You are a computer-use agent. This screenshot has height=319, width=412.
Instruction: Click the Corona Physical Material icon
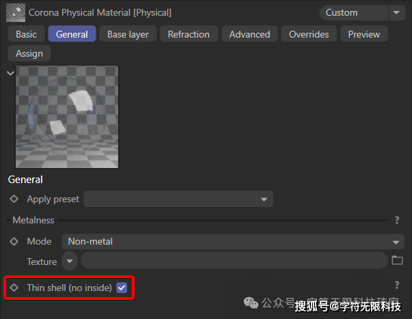pos(16,12)
